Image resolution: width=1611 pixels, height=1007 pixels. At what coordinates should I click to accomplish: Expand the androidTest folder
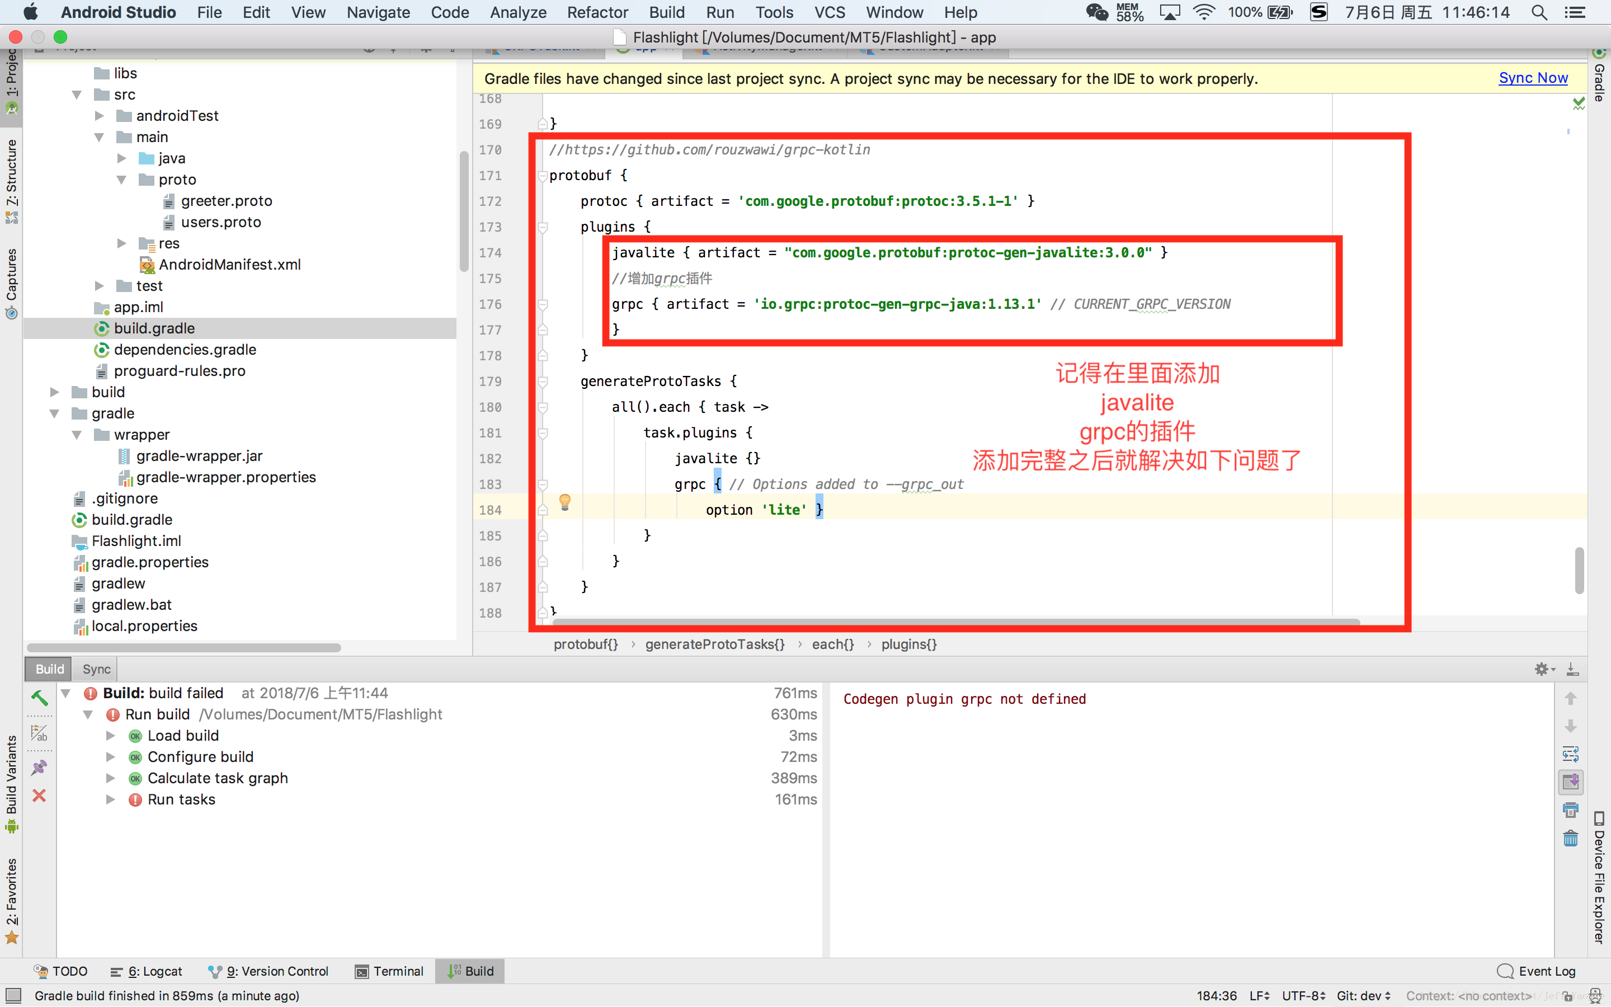(99, 116)
